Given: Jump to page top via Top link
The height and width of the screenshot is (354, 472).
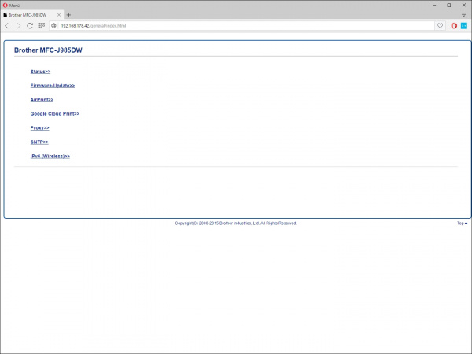Looking at the screenshot, I should [462, 223].
